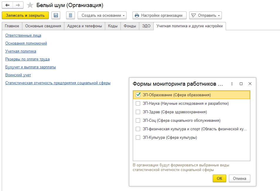Viewport: 280px width, 191px height.
Task: Maximize the monitoring forms dialog
Action: pos(241,84)
